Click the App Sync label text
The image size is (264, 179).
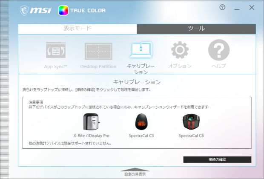55,66
